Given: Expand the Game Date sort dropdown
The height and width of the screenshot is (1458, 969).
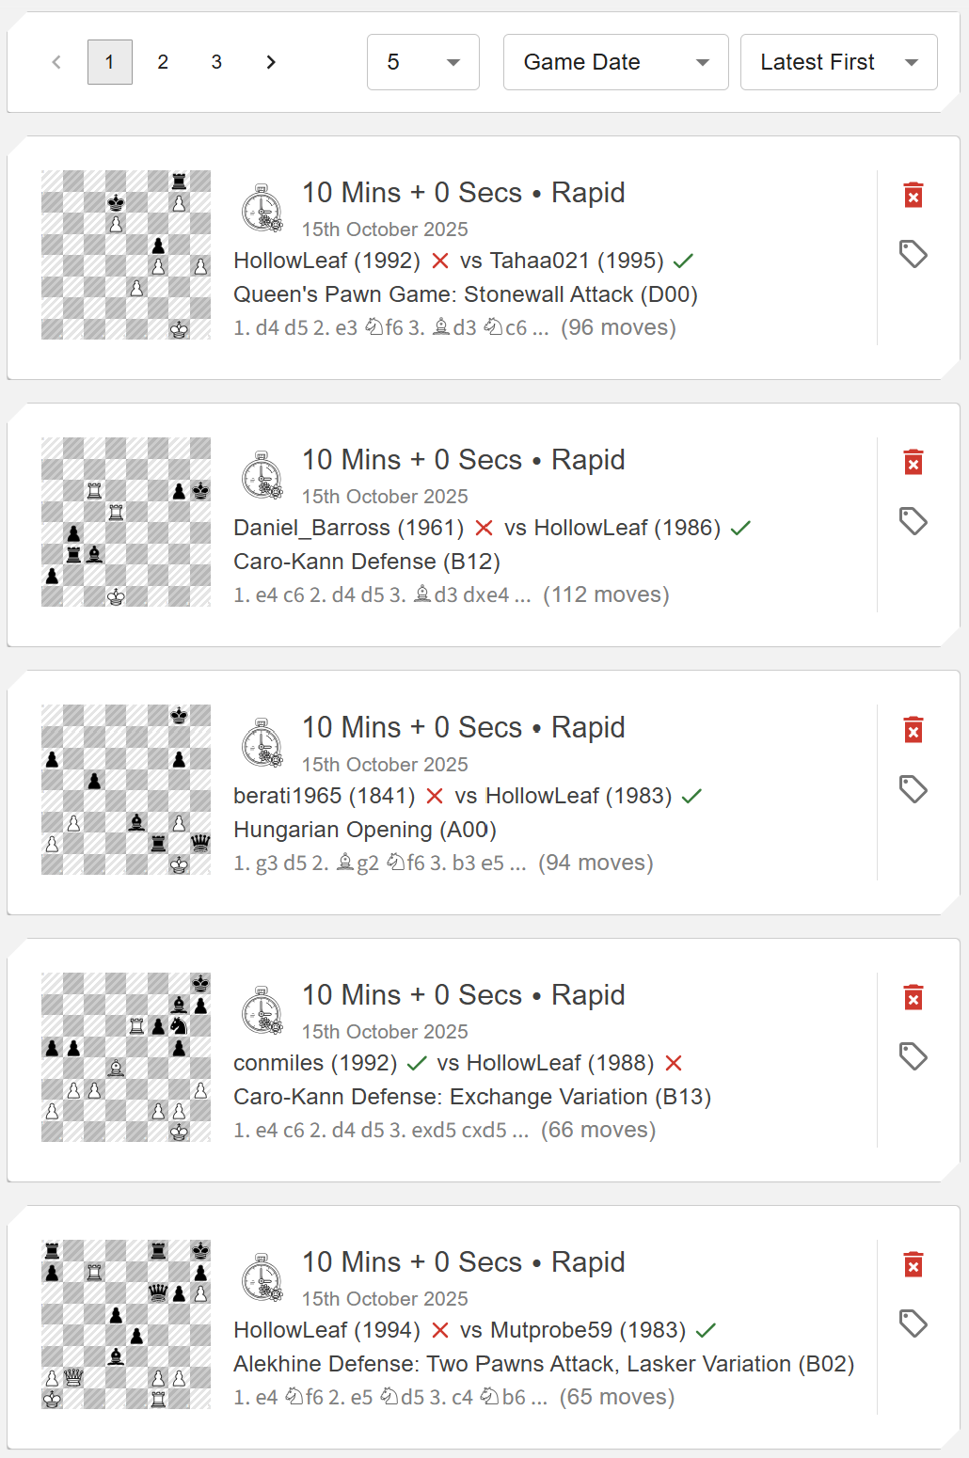Looking at the screenshot, I should pos(615,62).
